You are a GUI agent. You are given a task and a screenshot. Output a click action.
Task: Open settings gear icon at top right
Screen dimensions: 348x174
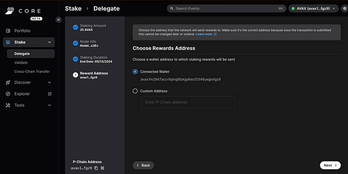pyautogui.click(x=345, y=8)
